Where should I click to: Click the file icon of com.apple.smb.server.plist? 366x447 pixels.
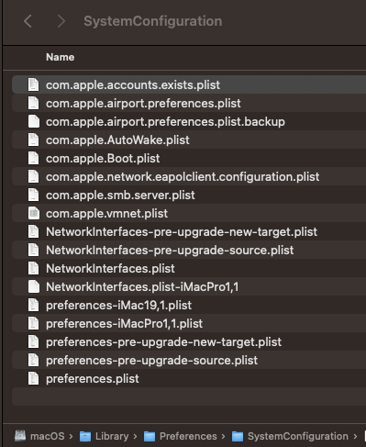[33, 195]
